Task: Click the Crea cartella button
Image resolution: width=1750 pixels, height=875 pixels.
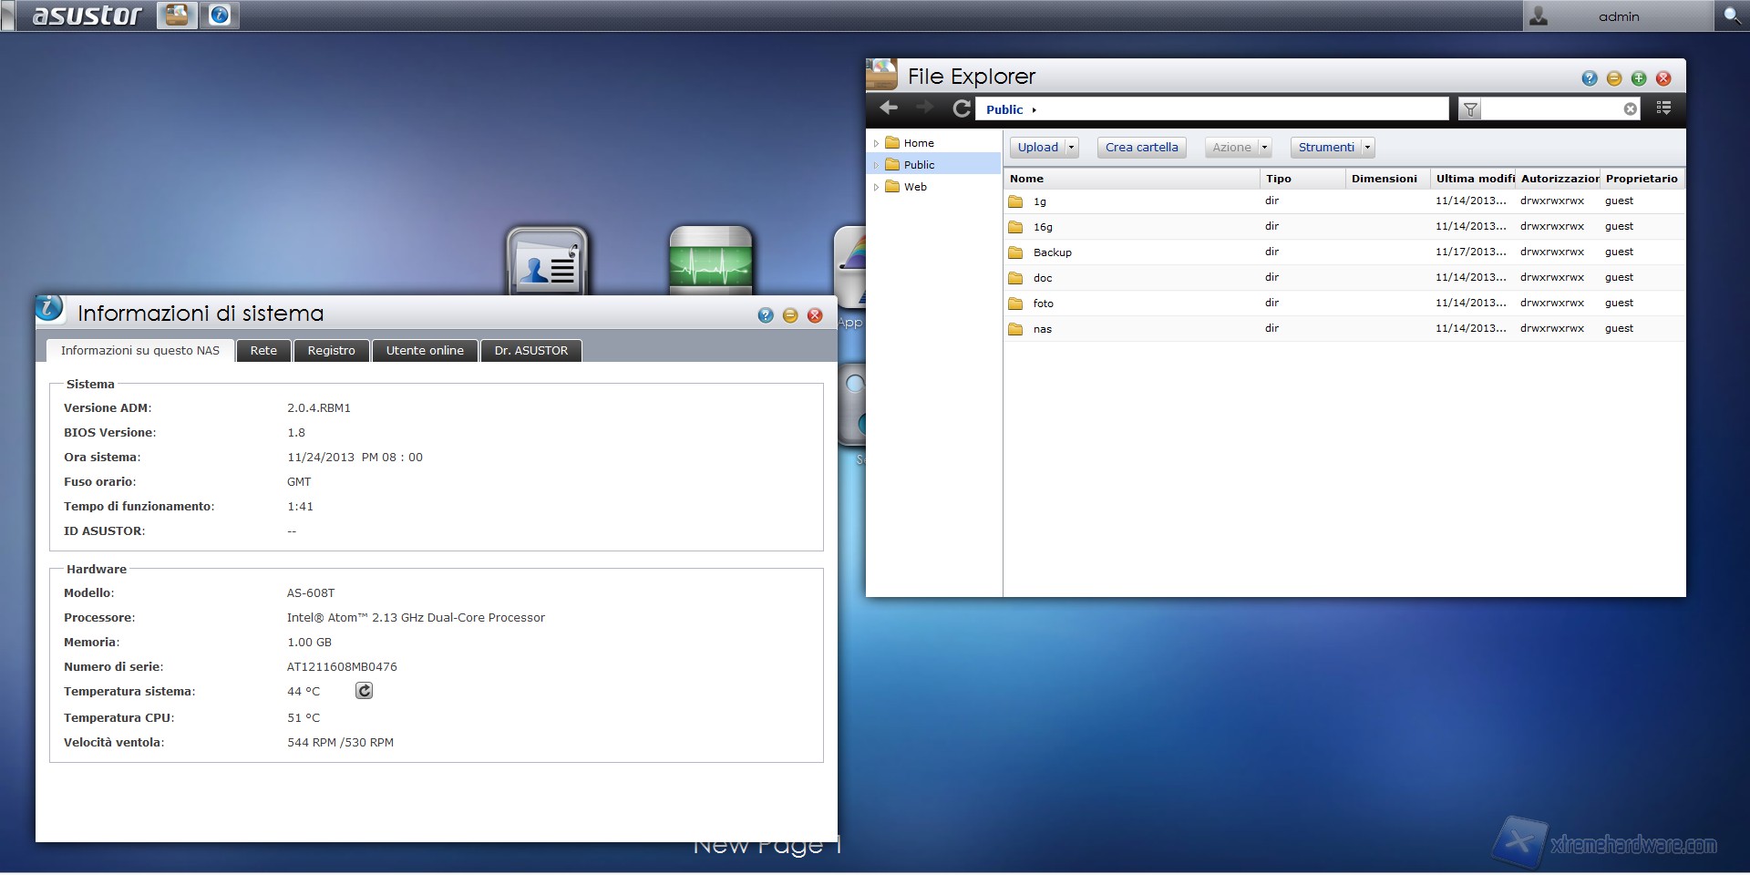Action: 1141,148
